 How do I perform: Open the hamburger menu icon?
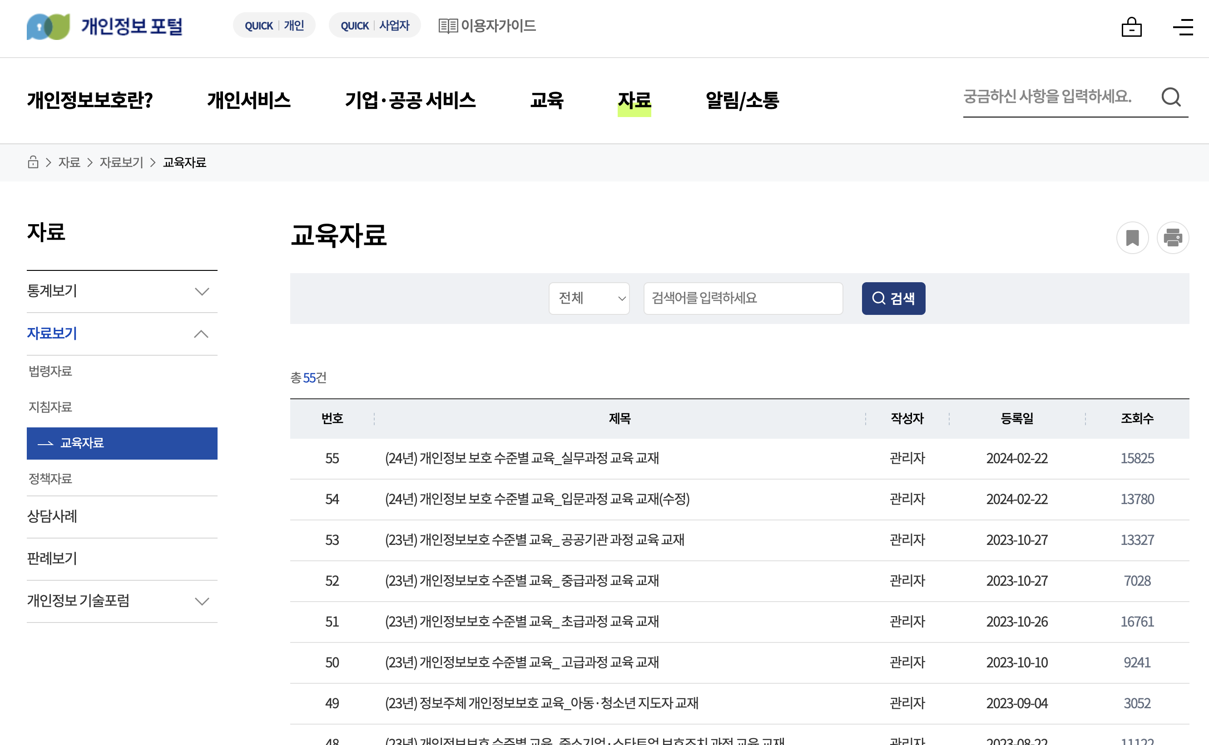pyautogui.click(x=1182, y=27)
